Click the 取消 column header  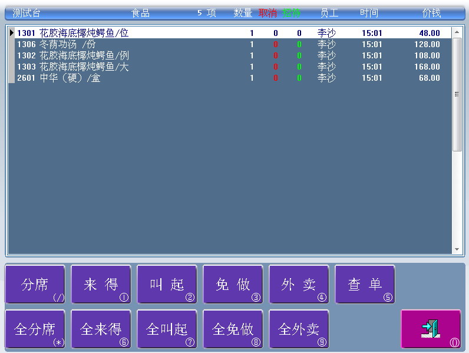point(267,13)
